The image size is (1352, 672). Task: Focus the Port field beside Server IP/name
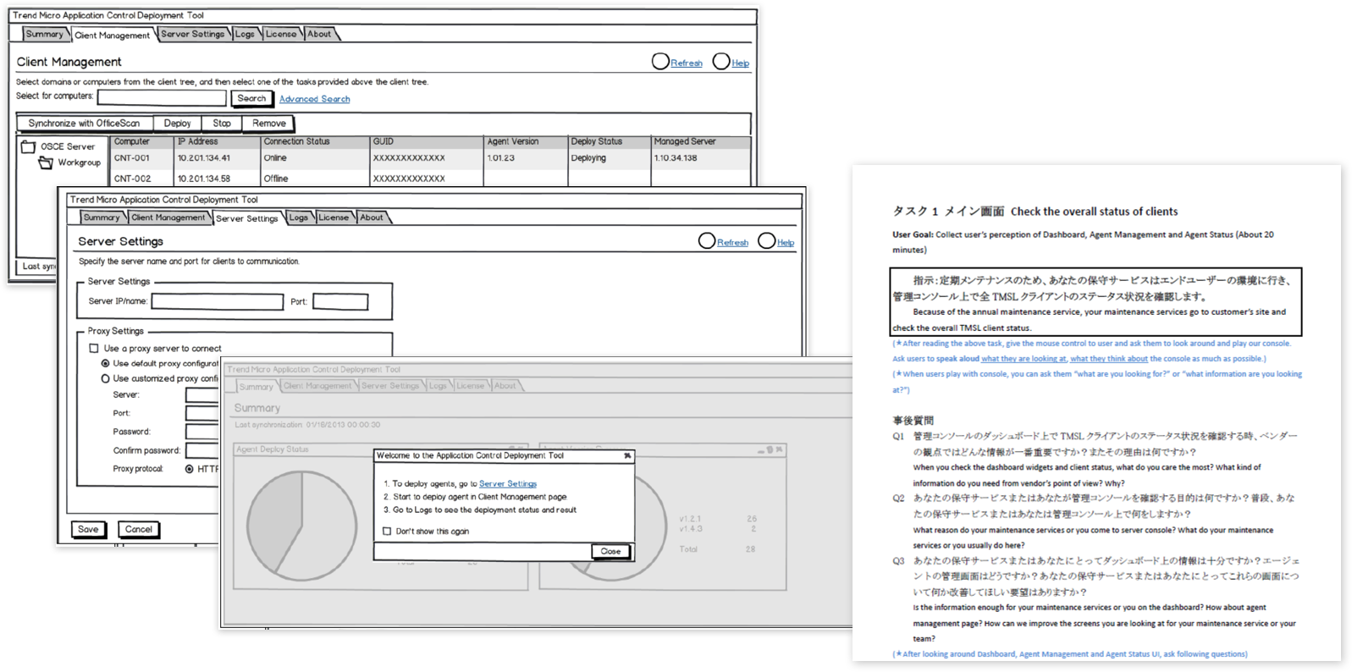point(340,301)
